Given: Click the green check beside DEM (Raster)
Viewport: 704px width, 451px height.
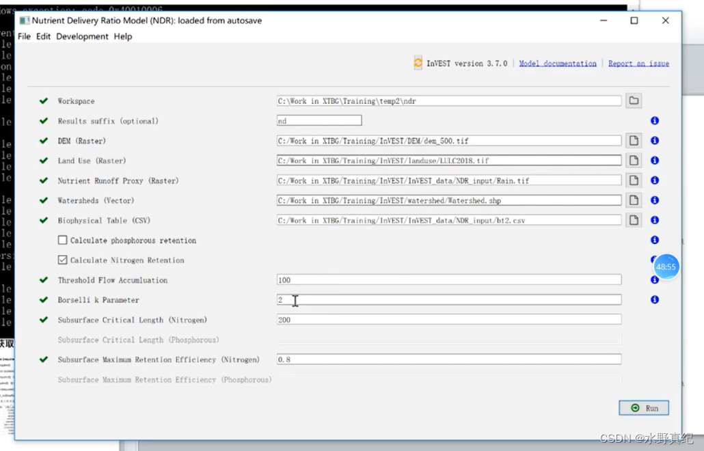Looking at the screenshot, I should click(44, 141).
